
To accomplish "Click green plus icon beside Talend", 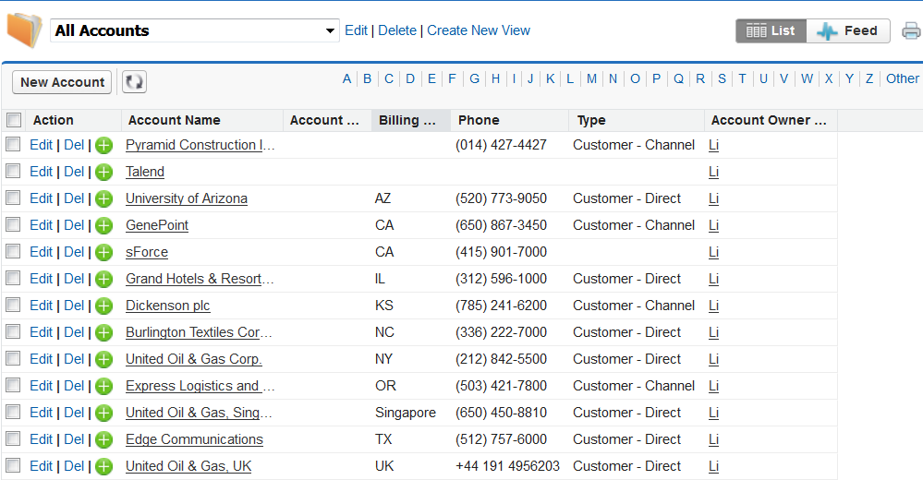I will pos(104,172).
